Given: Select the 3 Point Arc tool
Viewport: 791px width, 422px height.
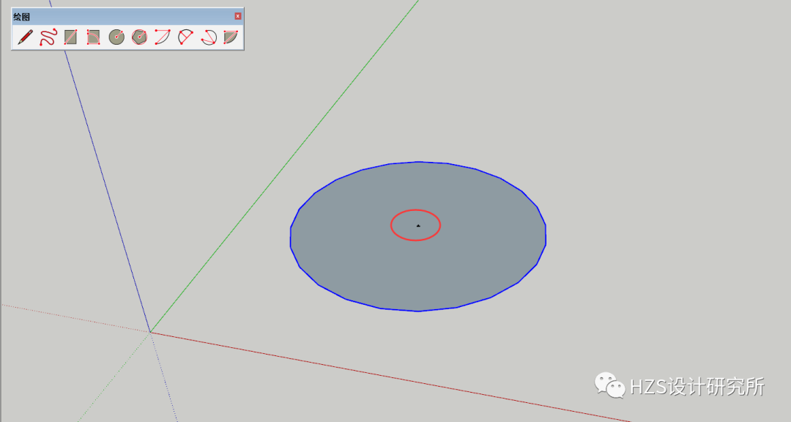Looking at the screenshot, I should 208,37.
